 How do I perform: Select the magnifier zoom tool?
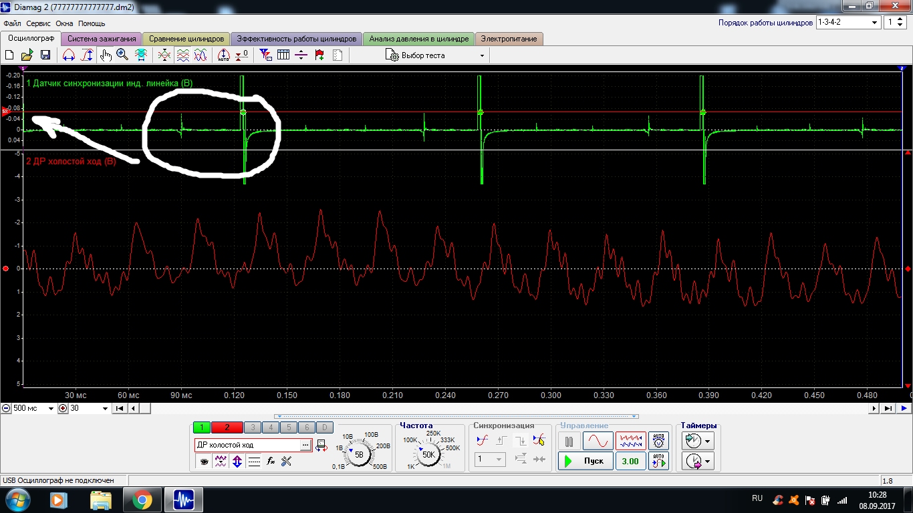click(x=122, y=55)
